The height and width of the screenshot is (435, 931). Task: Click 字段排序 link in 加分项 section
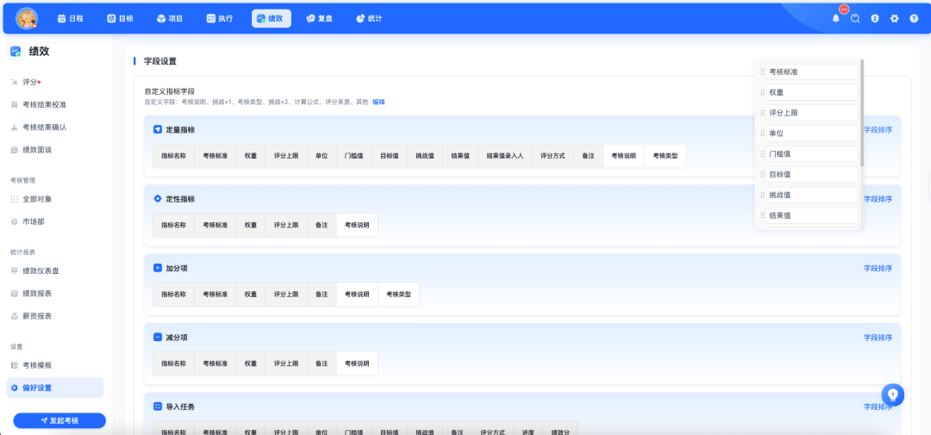tap(878, 268)
